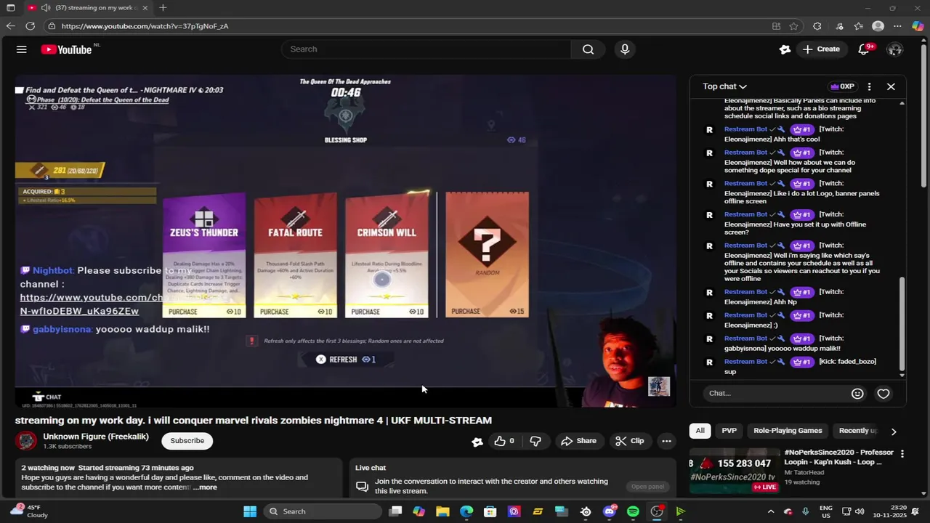This screenshot has height=523, width=930.
Task: Go back with browser back arrow
Action: click(10, 26)
